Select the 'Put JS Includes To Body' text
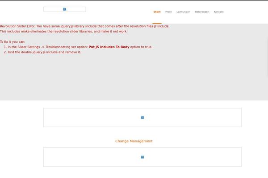The image size is (268, 178). [109, 47]
